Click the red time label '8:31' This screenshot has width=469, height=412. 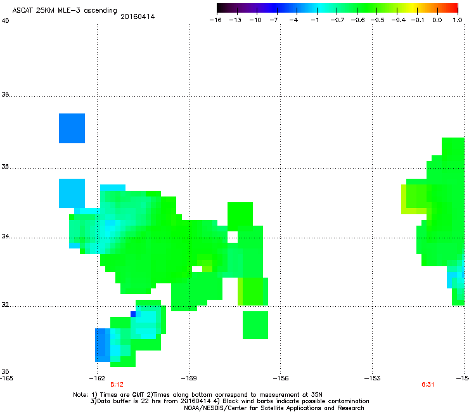(428, 385)
